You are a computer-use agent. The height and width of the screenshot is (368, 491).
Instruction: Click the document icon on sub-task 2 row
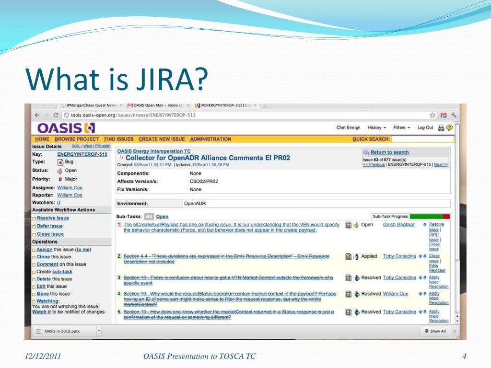click(x=348, y=257)
